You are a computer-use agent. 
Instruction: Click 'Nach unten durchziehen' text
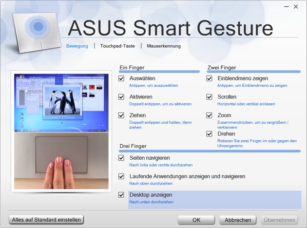[152, 202]
